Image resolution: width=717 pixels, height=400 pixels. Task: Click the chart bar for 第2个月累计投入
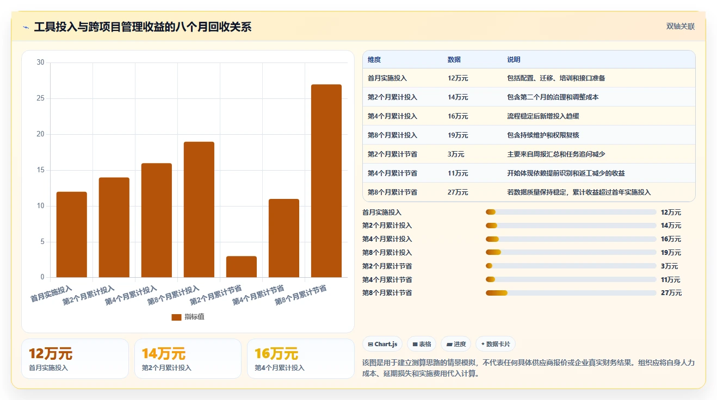114,227
